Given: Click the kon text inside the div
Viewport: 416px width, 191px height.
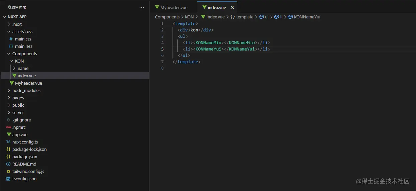Looking at the screenshot, I should tap(194, 30).
